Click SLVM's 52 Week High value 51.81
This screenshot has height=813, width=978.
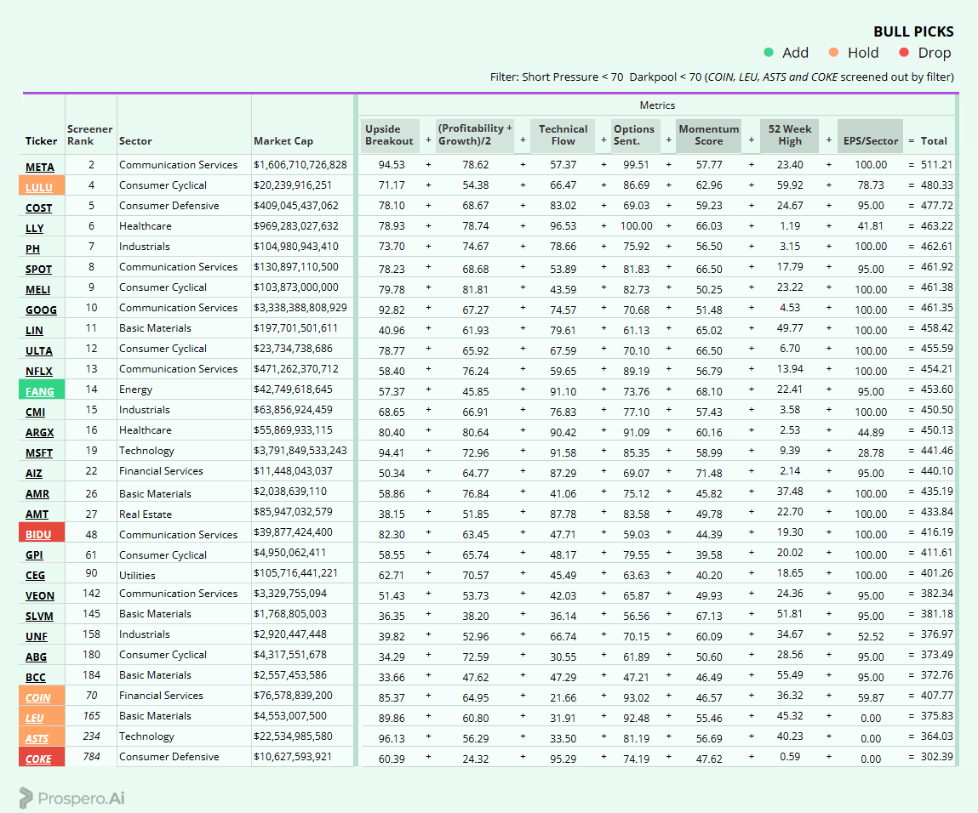click(790, 614)
